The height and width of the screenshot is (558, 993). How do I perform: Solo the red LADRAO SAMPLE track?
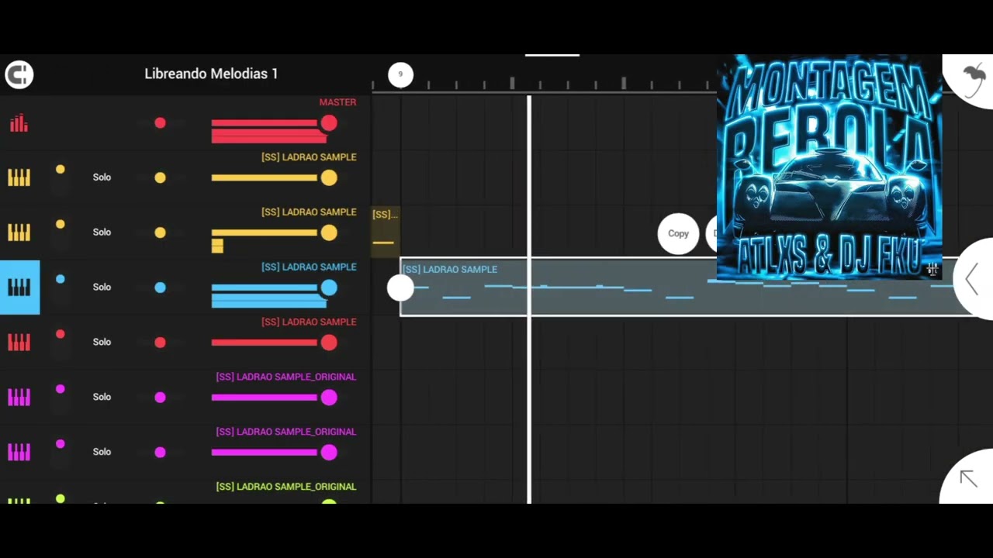(x=102, y=342)
